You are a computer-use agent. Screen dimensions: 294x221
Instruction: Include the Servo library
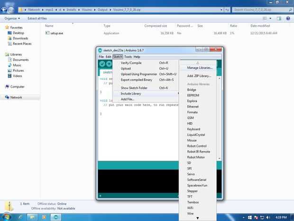(x=198, y=174)
